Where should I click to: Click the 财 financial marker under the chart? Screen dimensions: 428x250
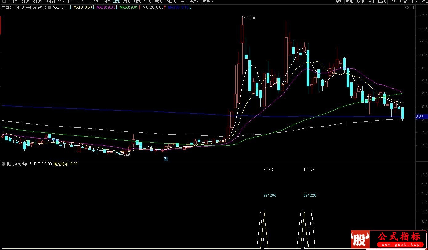pos(166,159)
